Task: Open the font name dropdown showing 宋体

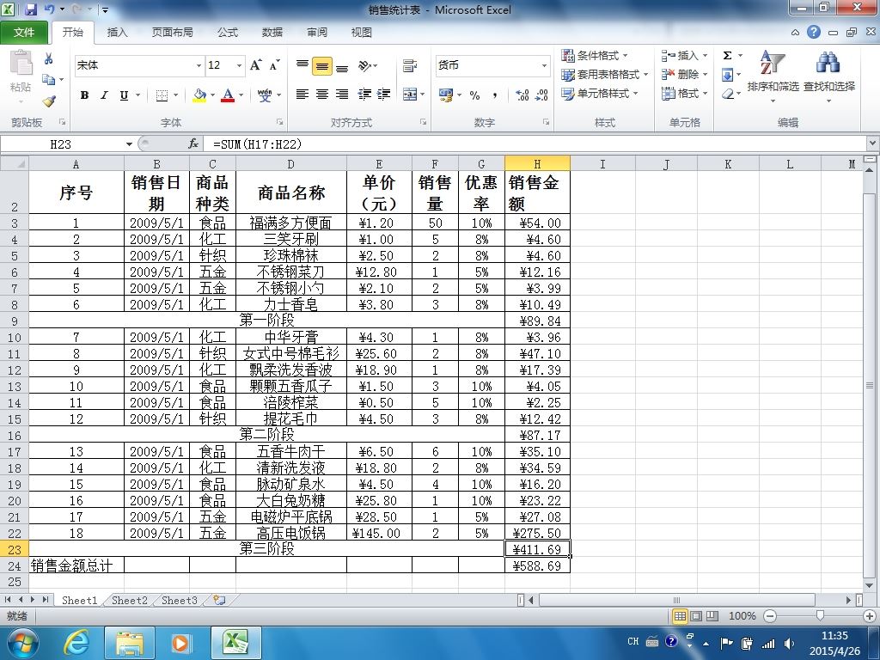Action: click(139, 65)
